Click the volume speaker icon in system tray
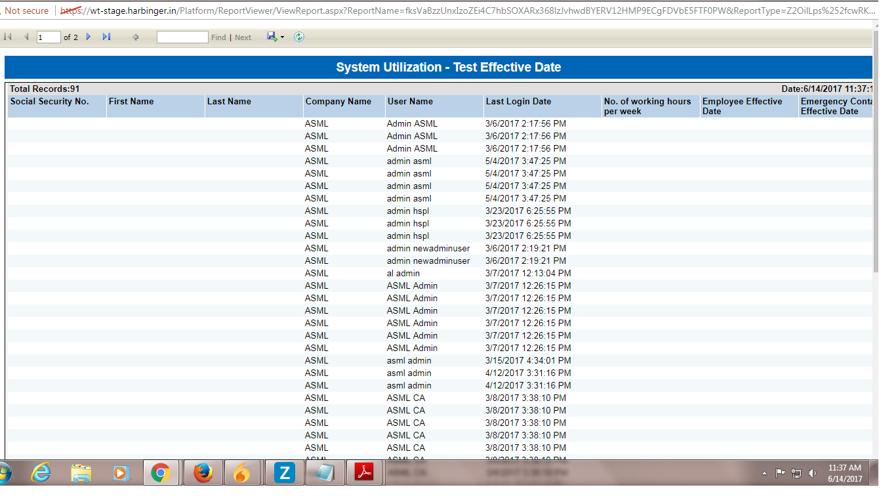The image size is (896, 504). coord(813,473)
